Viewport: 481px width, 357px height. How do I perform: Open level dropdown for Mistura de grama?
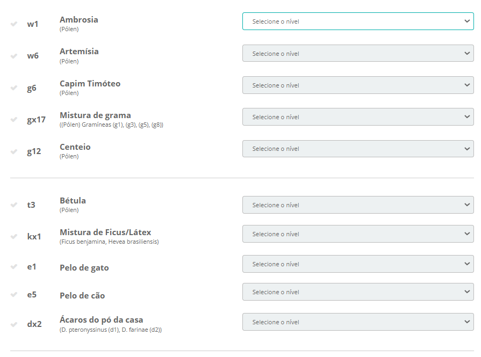(x=358, y=117)
